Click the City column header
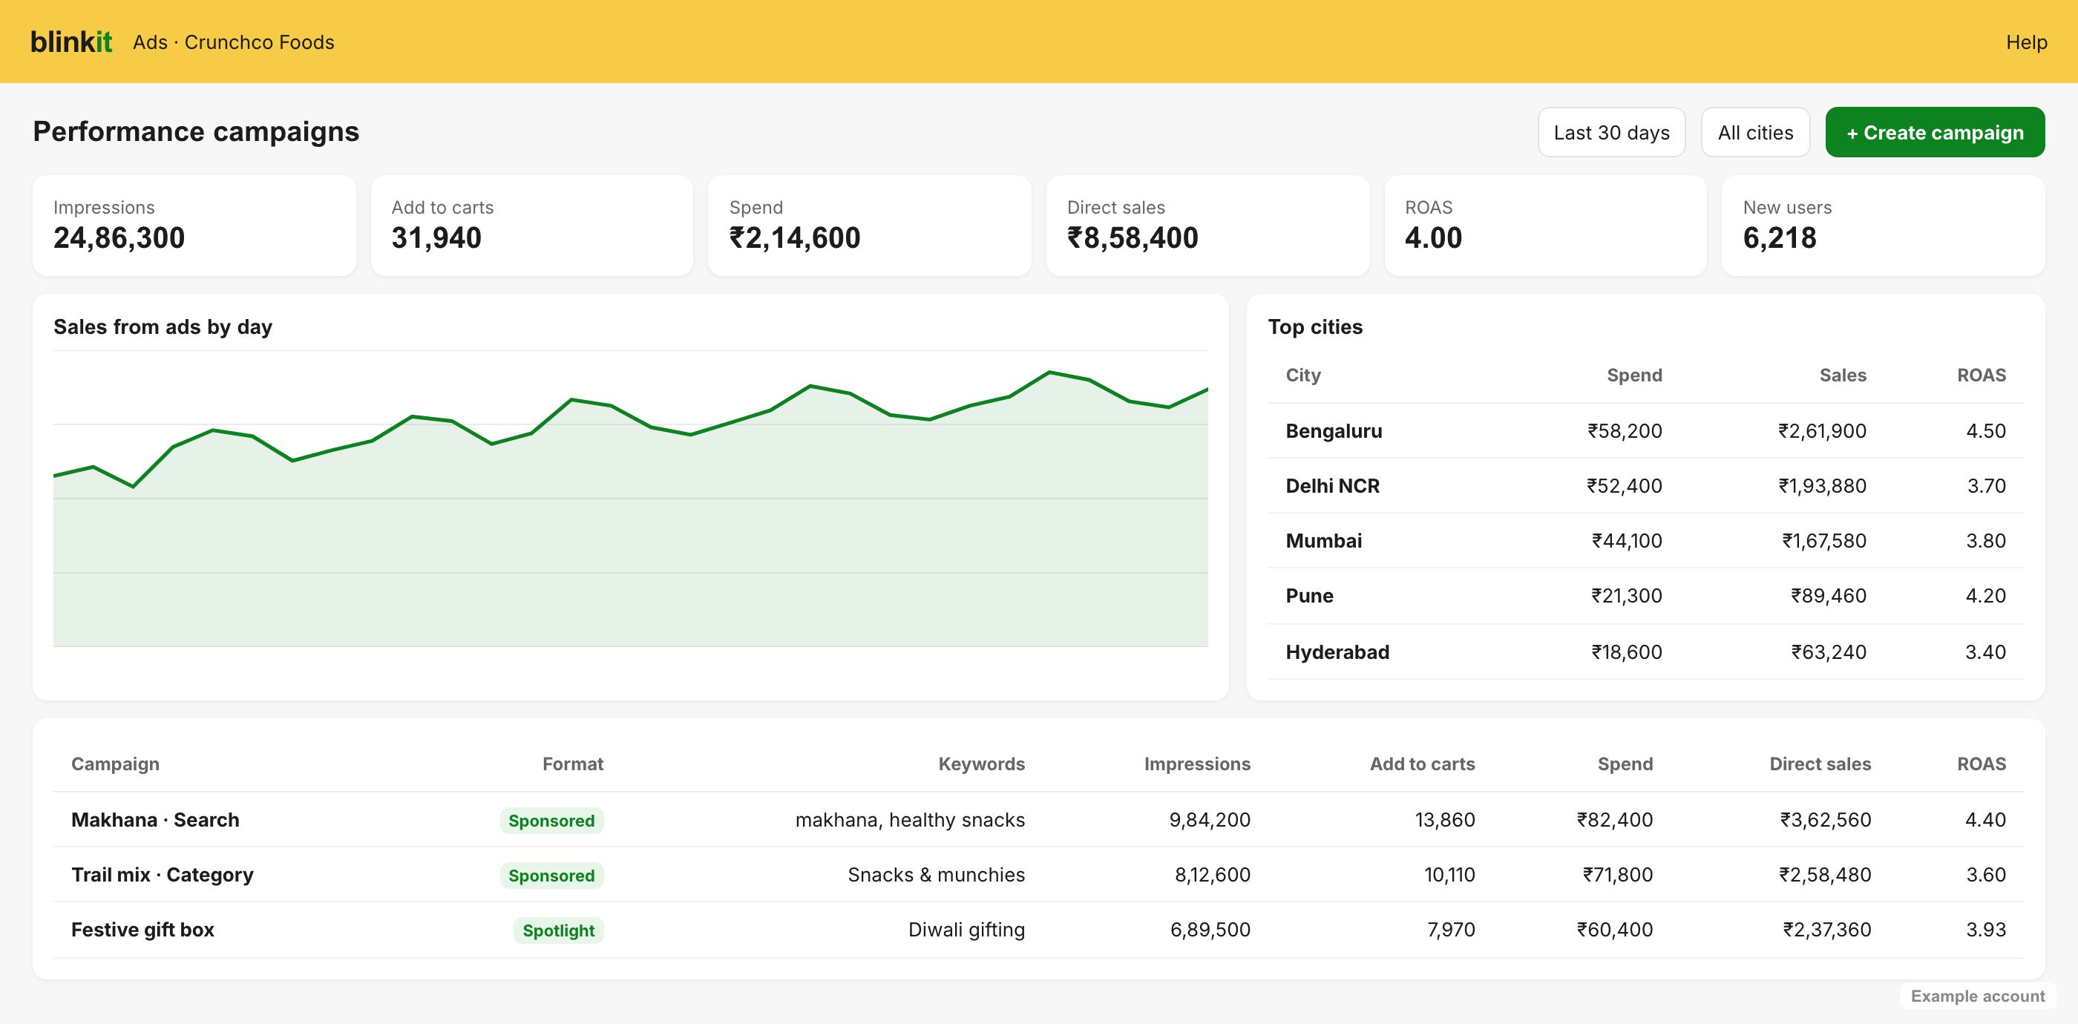The height and width of the screenshot is (1024, 2078). click(x=1302, y=375)
